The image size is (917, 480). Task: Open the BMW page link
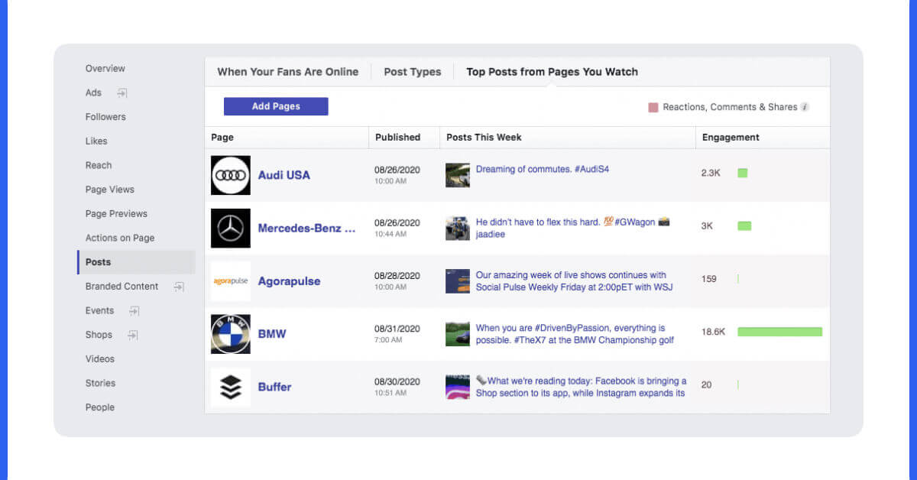click(272, 334)
